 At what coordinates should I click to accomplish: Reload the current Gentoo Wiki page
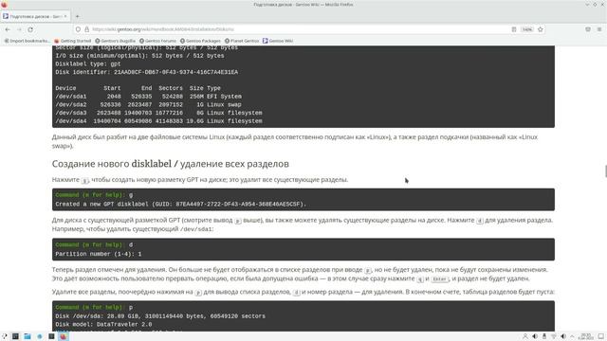tap(30, 29)
